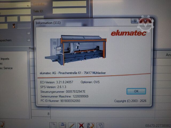Select the SPS-Version 2.6.1.3 text
This screenshot has width=171, height=128.
pos(53,87)
